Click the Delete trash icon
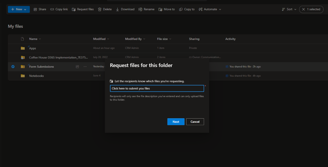This screenshot has width=328, height=167. (100, 9)
